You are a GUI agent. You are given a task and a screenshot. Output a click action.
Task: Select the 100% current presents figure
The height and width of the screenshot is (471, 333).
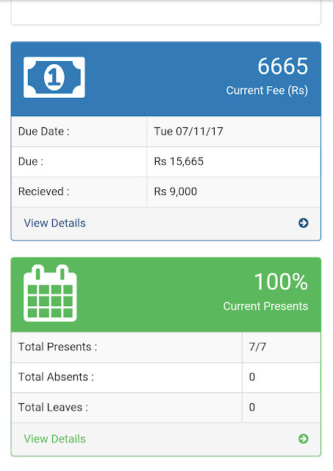point(281,282)
